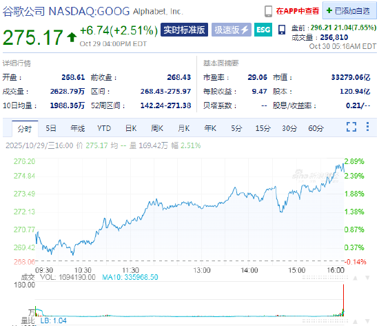Click the 基本面摘要 heading
The image size is (379, 326).
[x=221, y=63]
